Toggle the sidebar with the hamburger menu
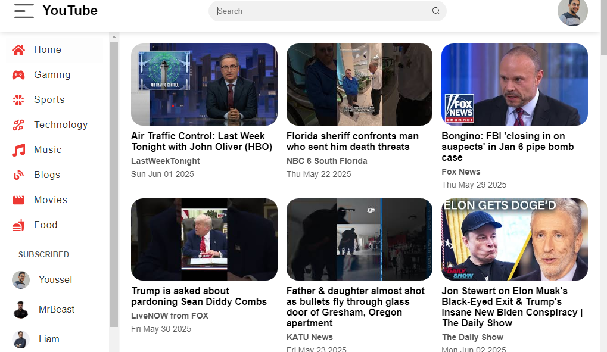 [x=24, y=10]
